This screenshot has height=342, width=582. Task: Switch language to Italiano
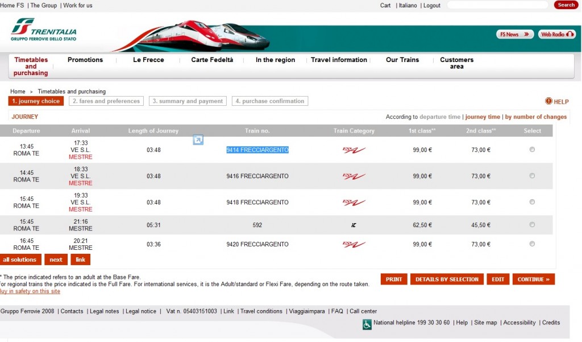[408, 6]
